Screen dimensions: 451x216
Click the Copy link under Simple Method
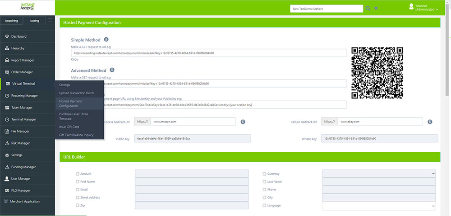74,59
